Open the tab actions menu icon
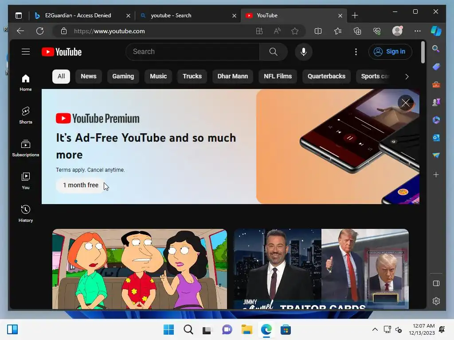The height and width of the screenshot is (340, 454). pos(19,15)
